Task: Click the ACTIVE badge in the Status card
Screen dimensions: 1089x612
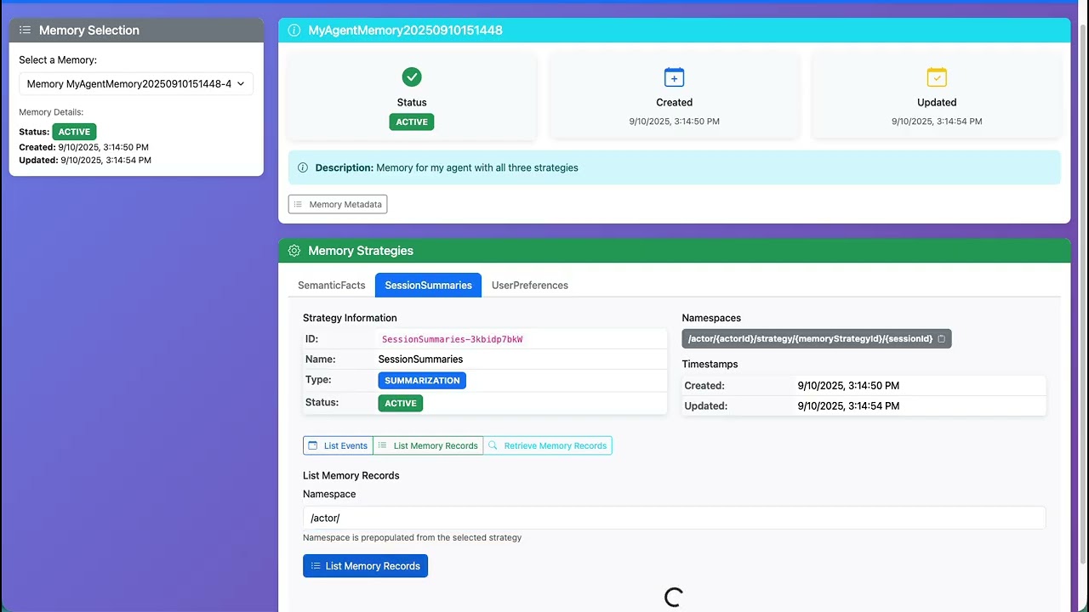Action: pos(412,122)
